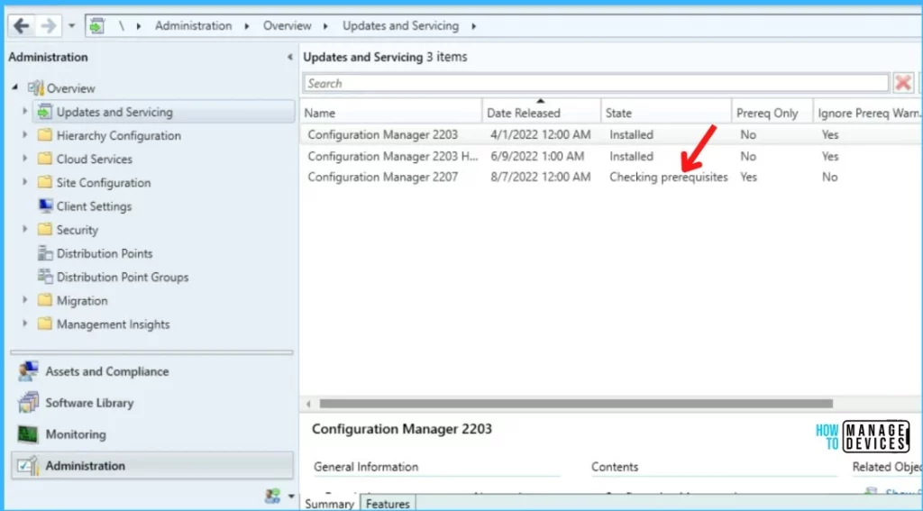Collapse the Administration navigation pane

pyautogui.click(x=289, y=57)
